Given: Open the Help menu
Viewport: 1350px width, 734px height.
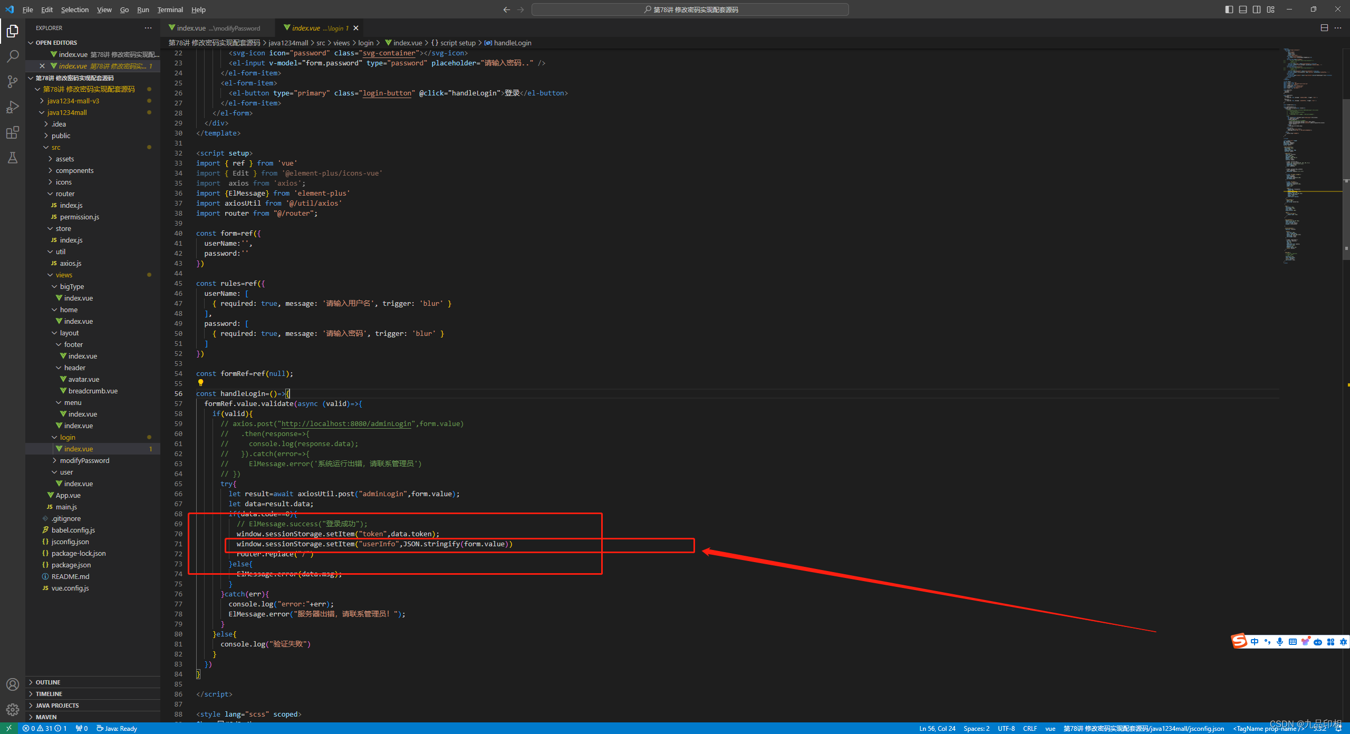Looking at the screenshot, I should (x=198, y=9).
